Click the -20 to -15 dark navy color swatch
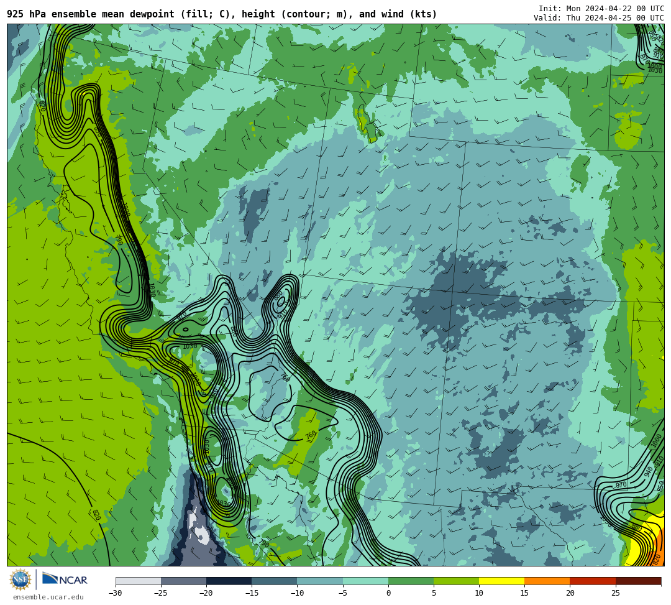Image resolution: width=671 pixels, height=605 pixels. 229,581
